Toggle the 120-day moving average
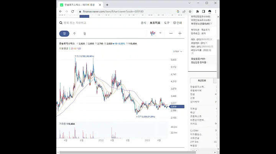Image resolution: width=276 pixels, height=154 pixels. coord(79,48)
